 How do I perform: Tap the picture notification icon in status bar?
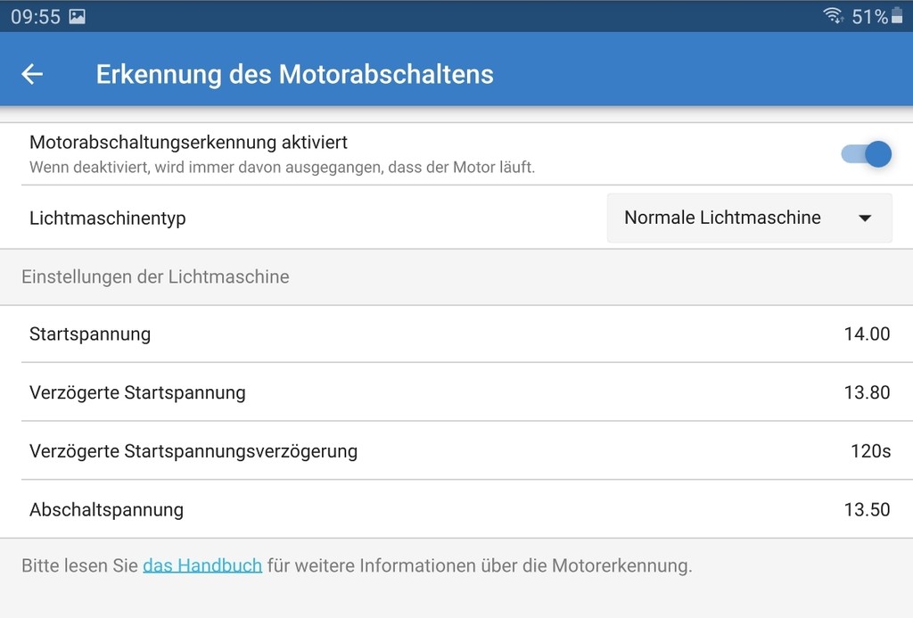77,16
